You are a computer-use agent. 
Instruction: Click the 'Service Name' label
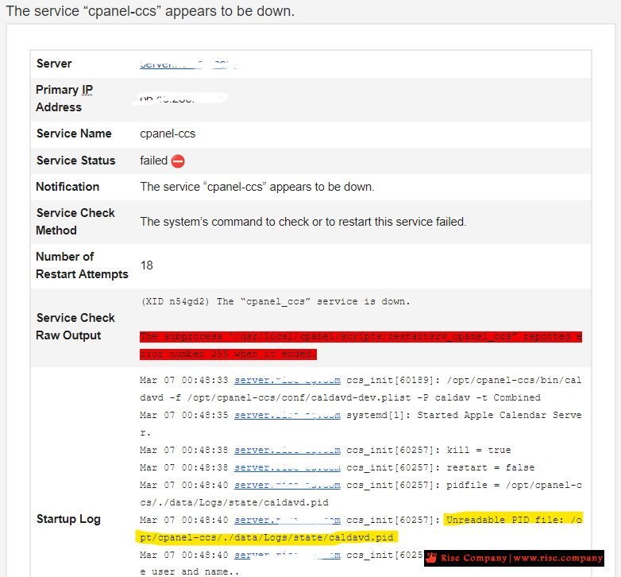pos(74,134)
